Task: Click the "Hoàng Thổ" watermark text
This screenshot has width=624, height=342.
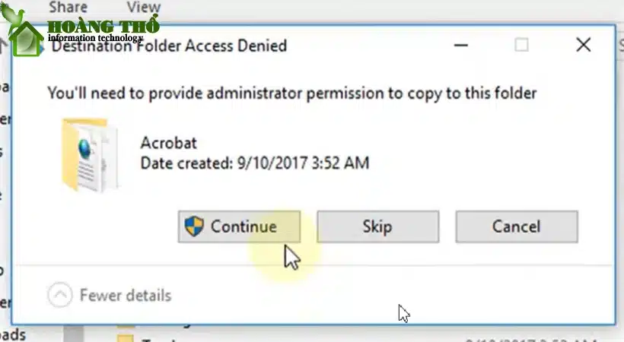Action: (x=103, y=27)
